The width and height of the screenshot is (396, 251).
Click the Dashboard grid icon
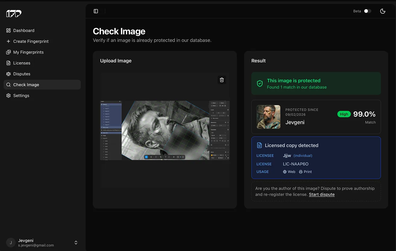tap(8, 30)
